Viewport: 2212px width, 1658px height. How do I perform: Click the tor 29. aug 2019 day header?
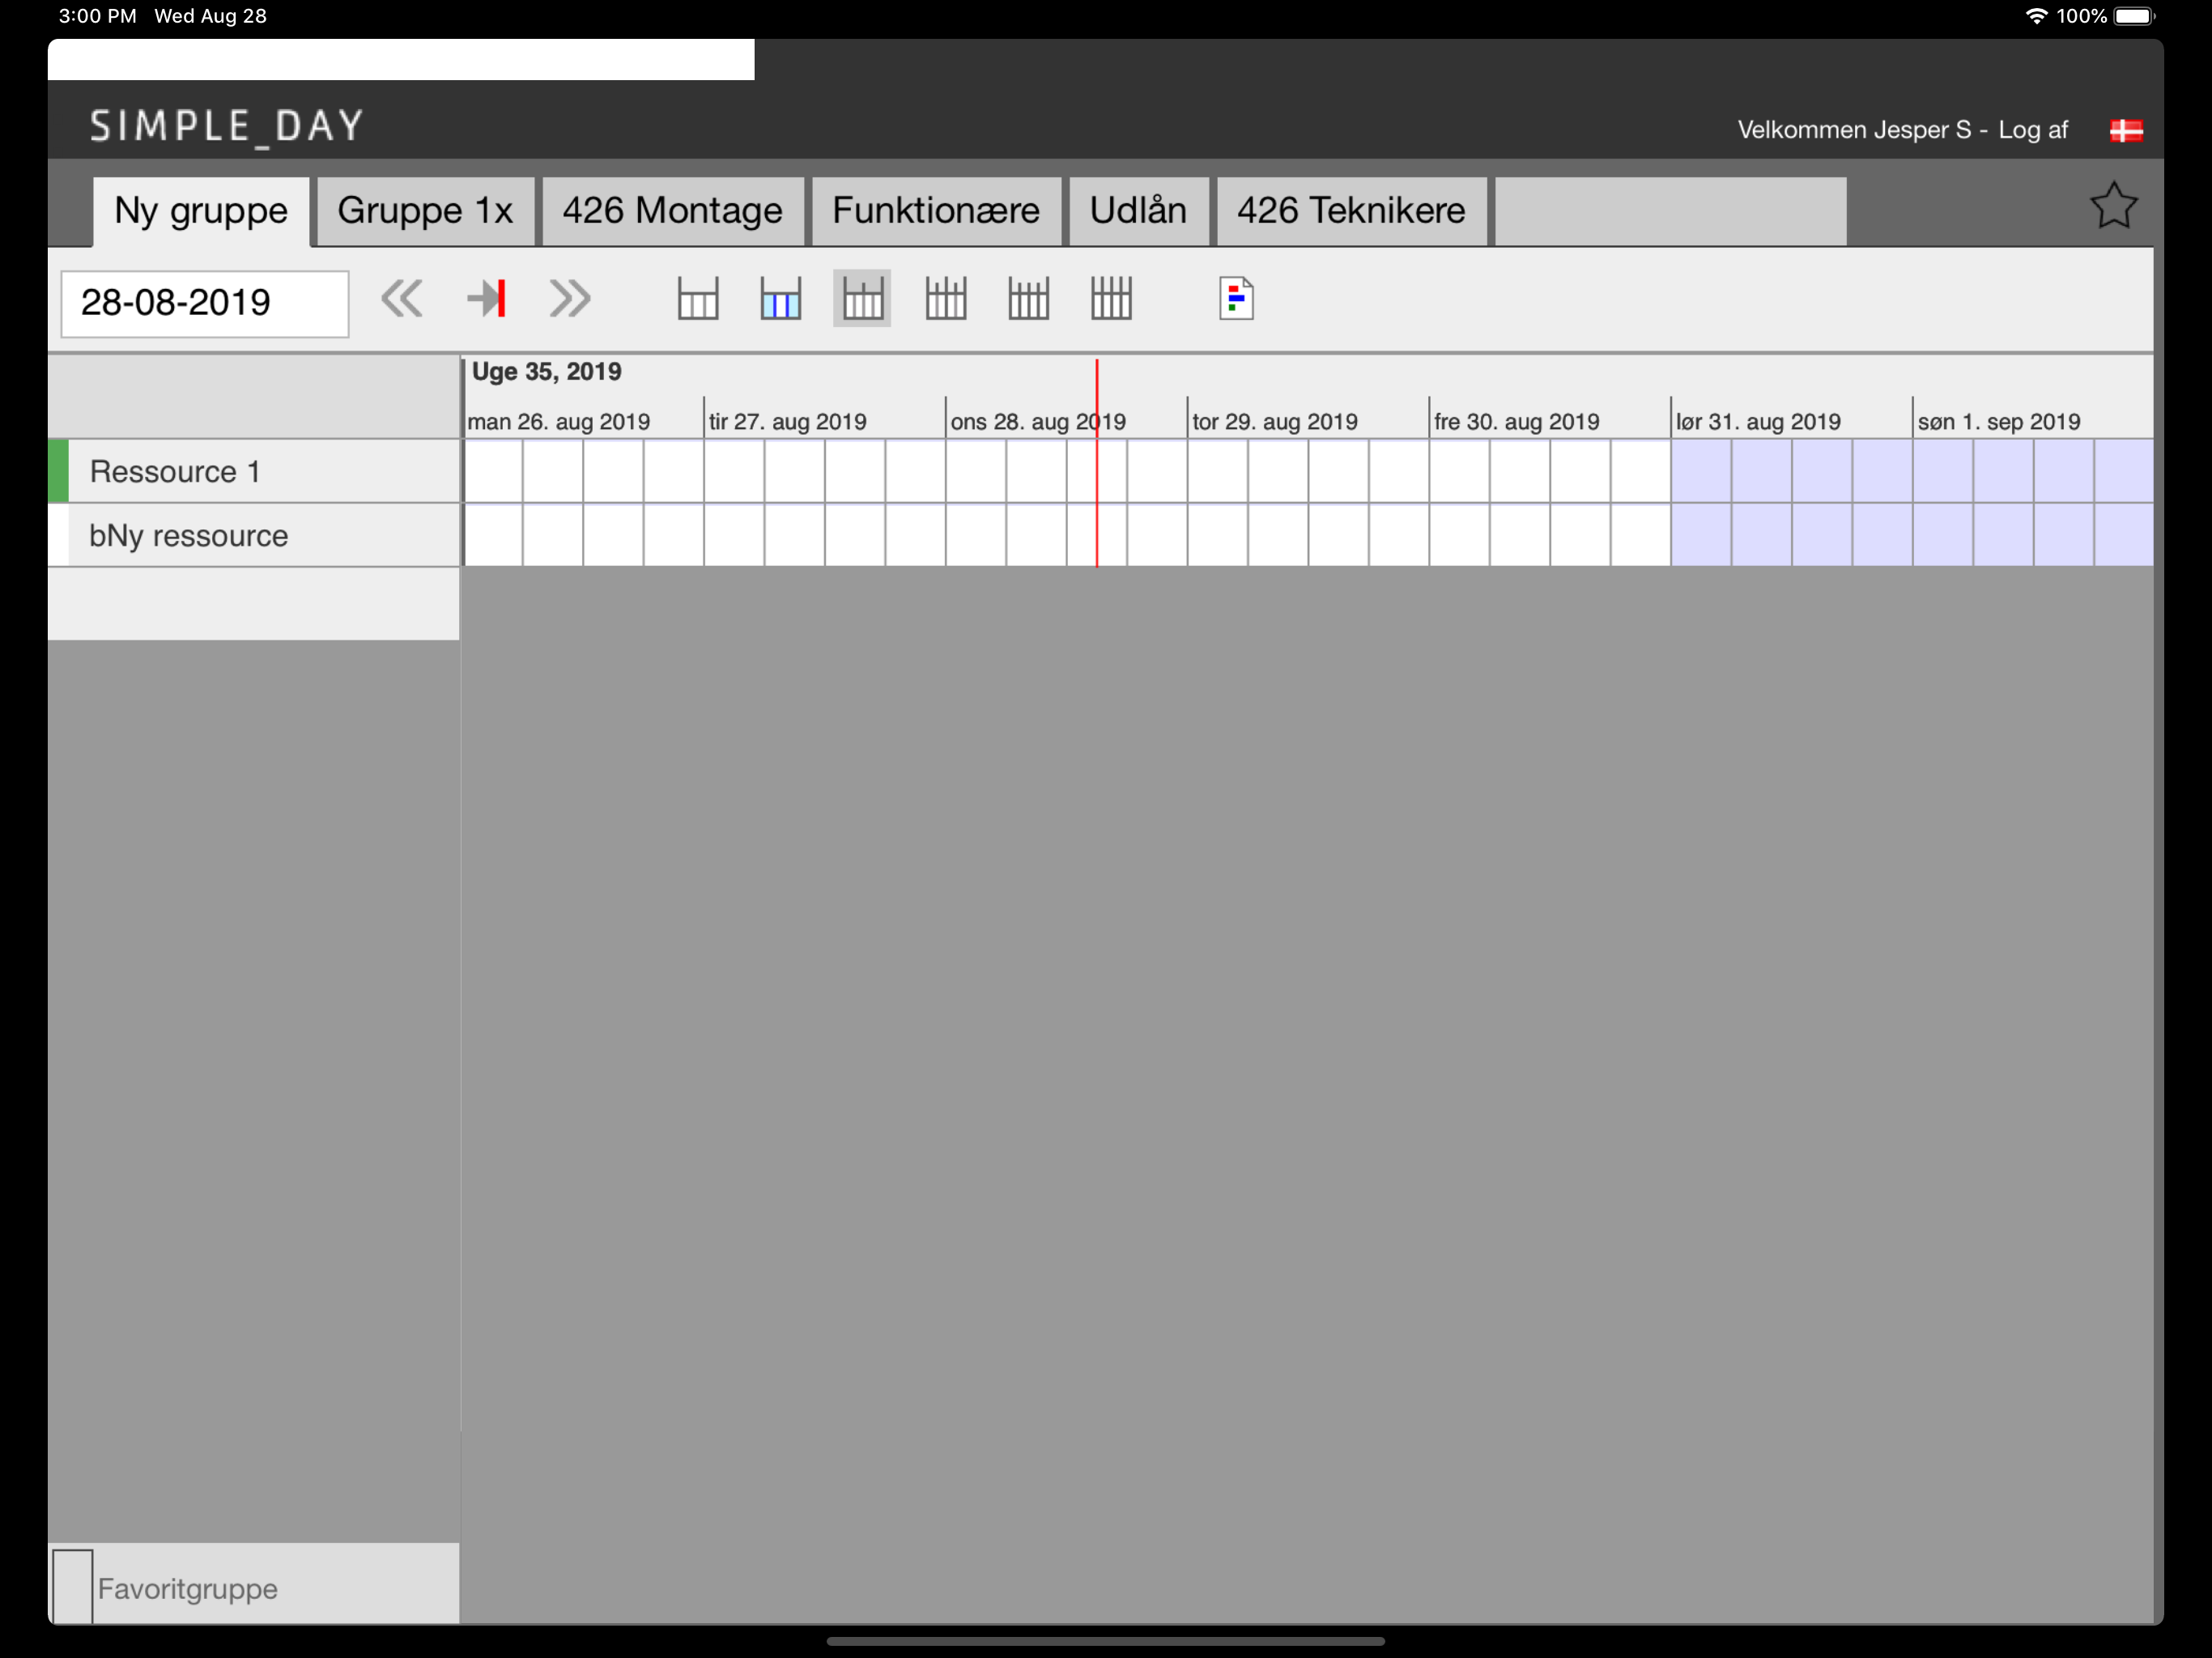coord(1275,422)
